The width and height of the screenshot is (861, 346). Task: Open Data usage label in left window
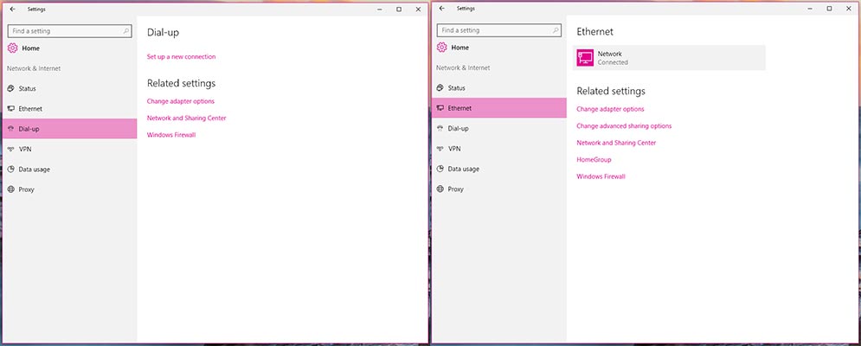tap(34, 170)
